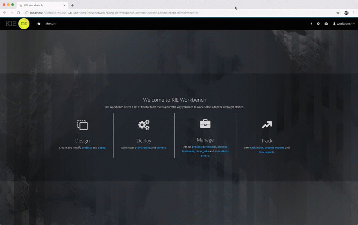The image size is (358, 225).
Task: Open the task inbox link
Action: pos(257,148)
